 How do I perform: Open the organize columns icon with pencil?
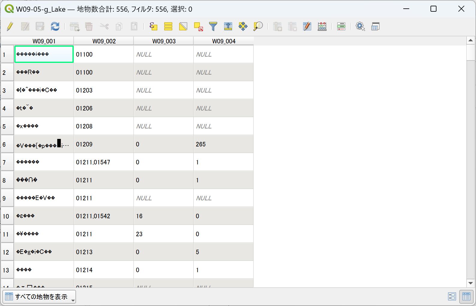pos(307,26)
